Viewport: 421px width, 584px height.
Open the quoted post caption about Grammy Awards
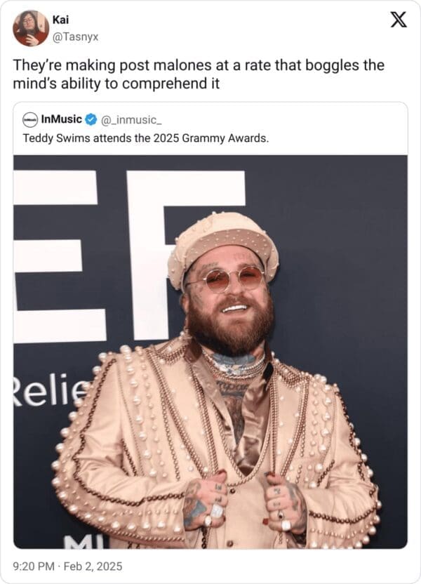pyautogui.click(x=145, y=138)
